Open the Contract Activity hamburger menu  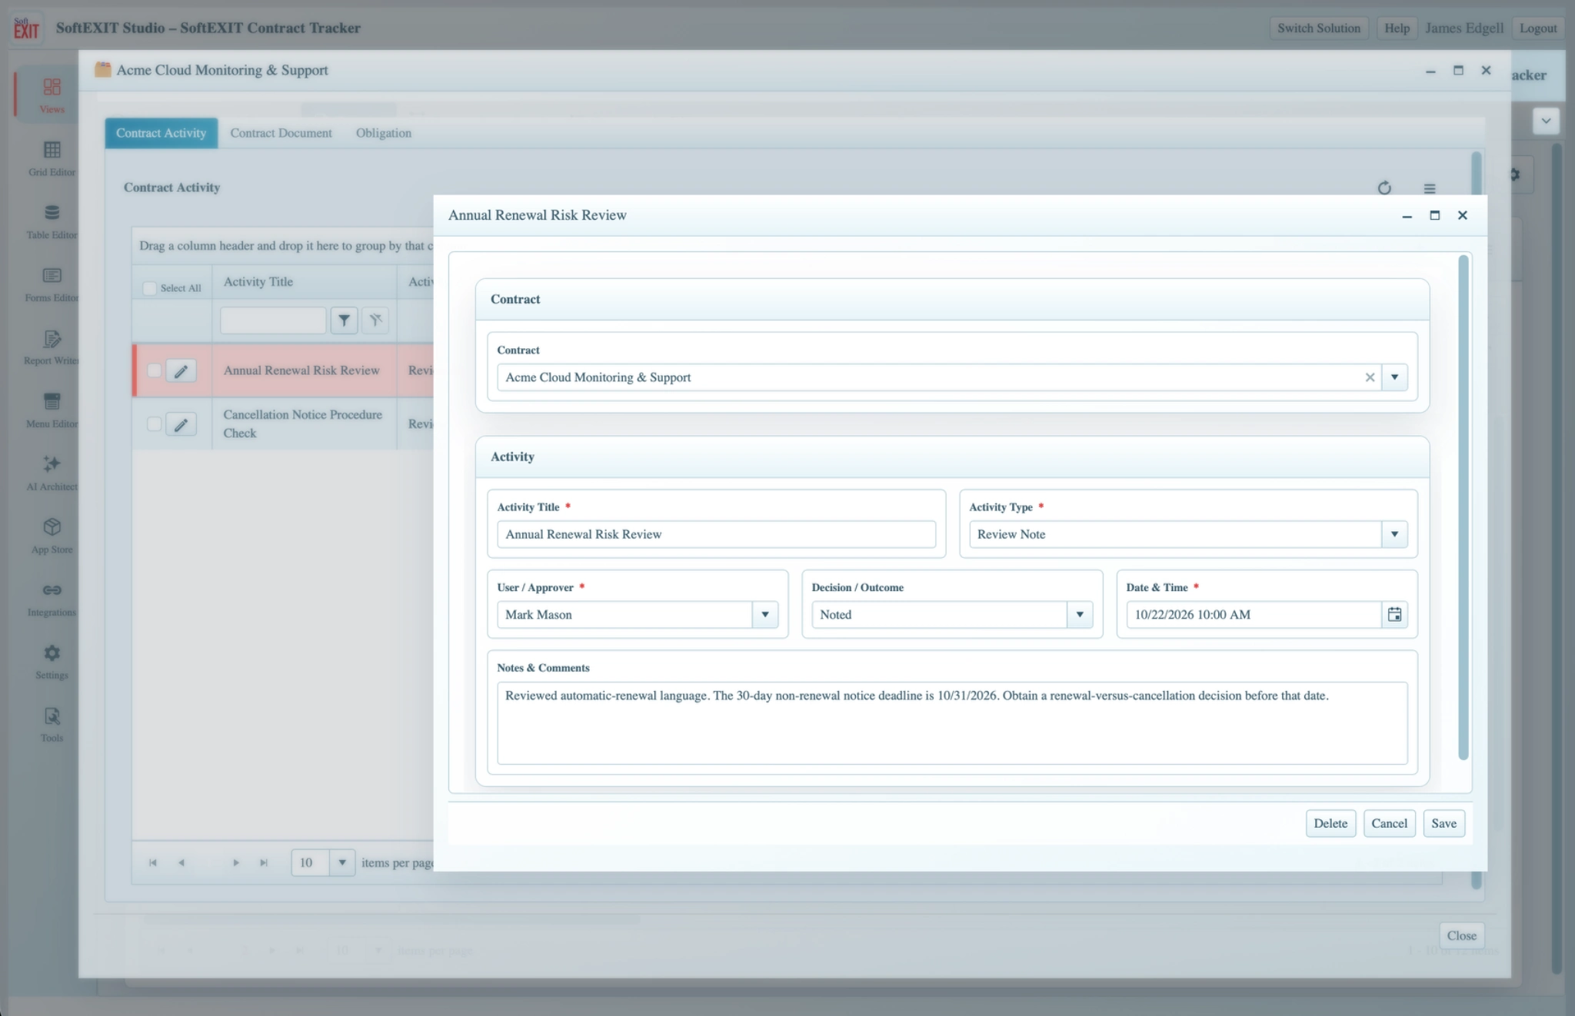click(1430, 188)
